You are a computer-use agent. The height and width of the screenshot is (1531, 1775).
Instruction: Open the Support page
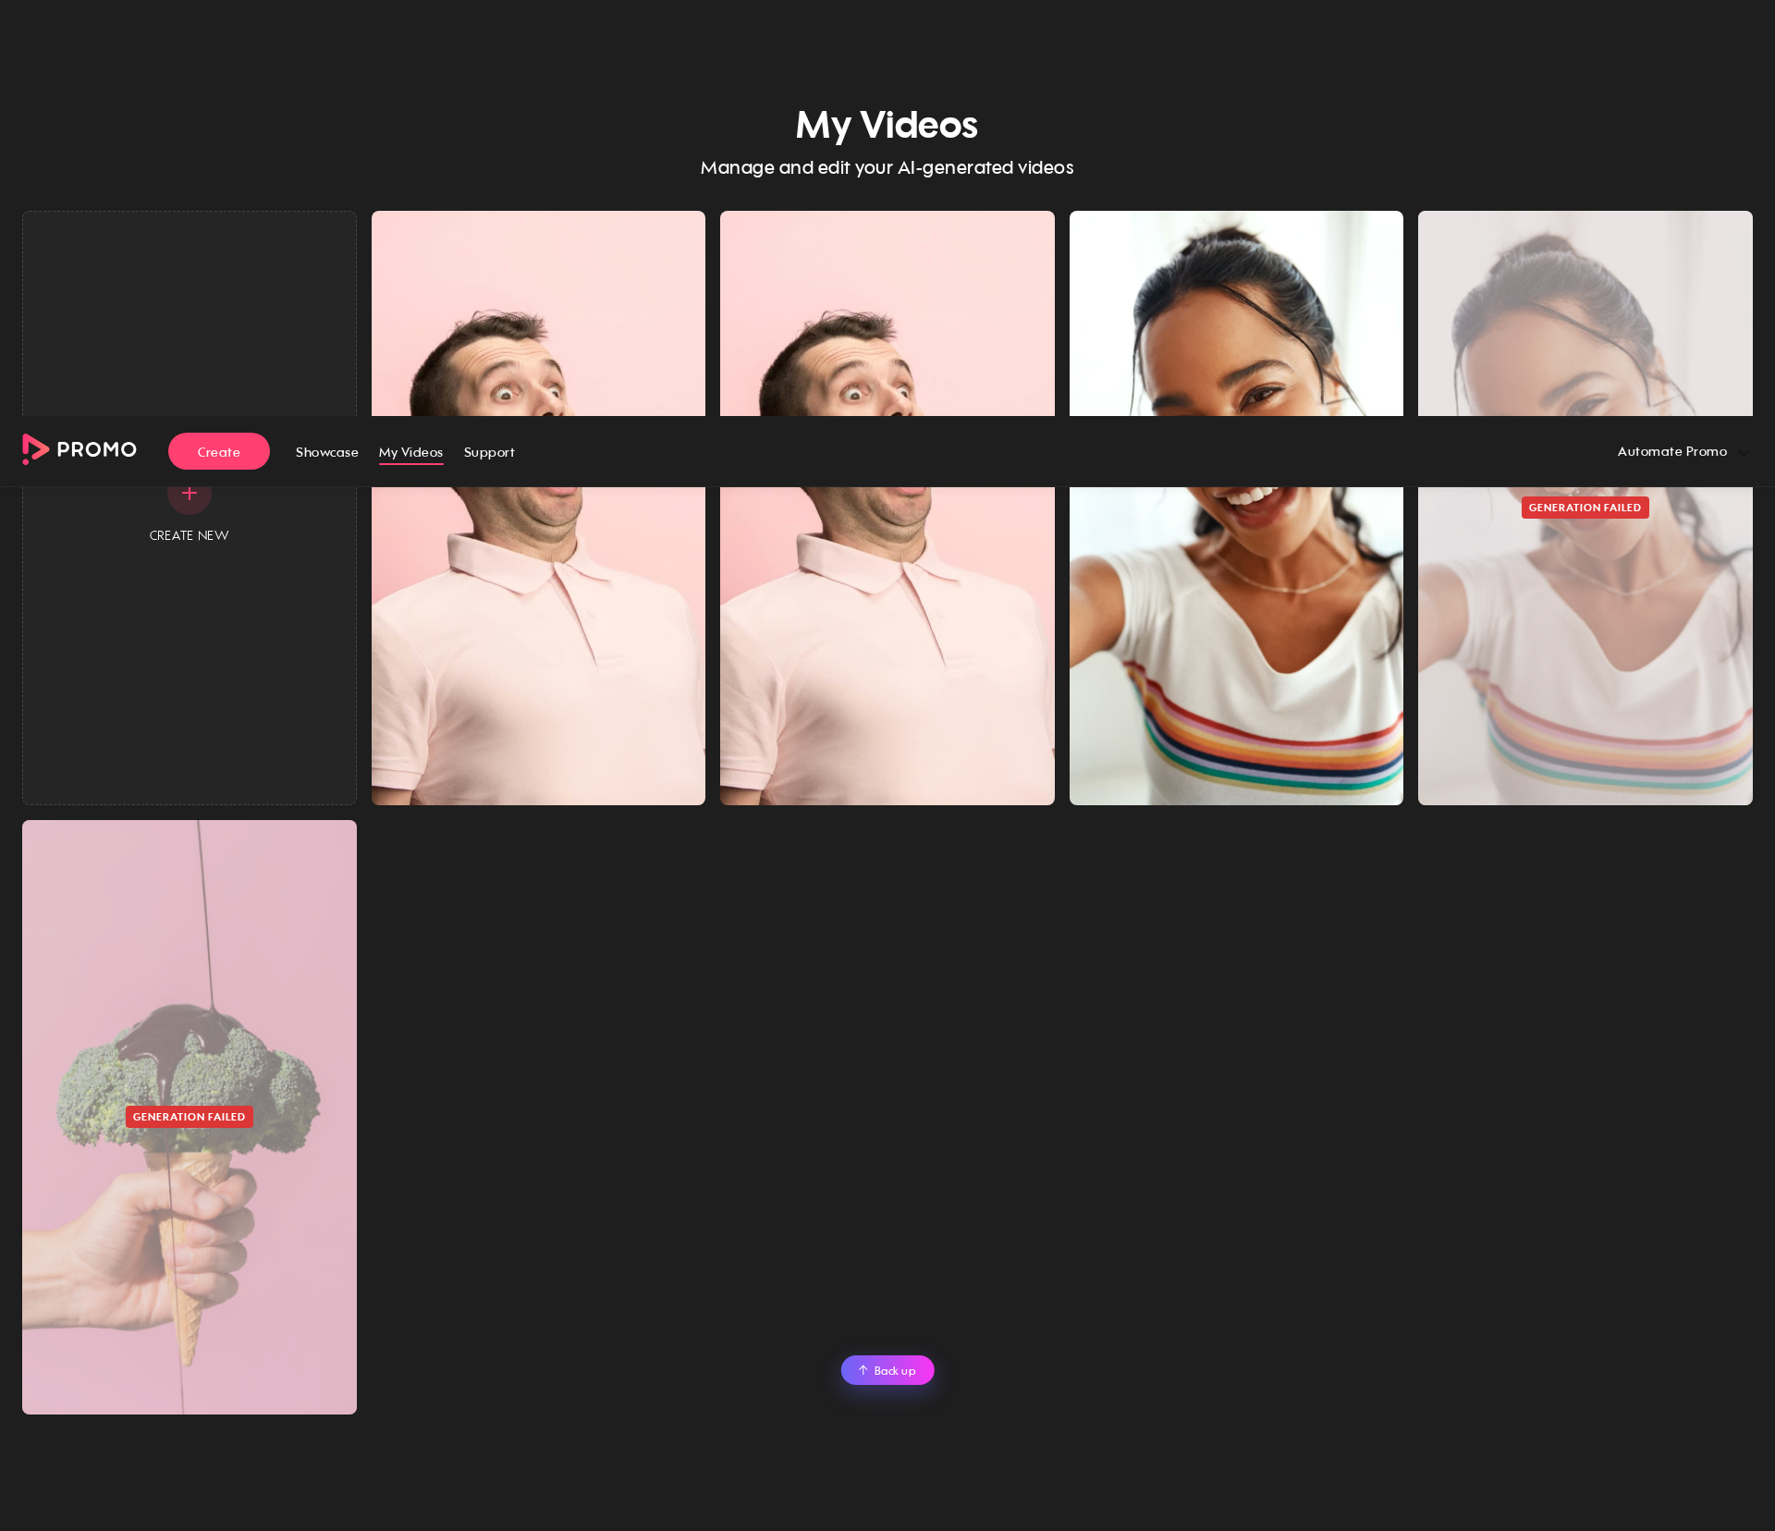pyautogui.click(x=489, y=452)
